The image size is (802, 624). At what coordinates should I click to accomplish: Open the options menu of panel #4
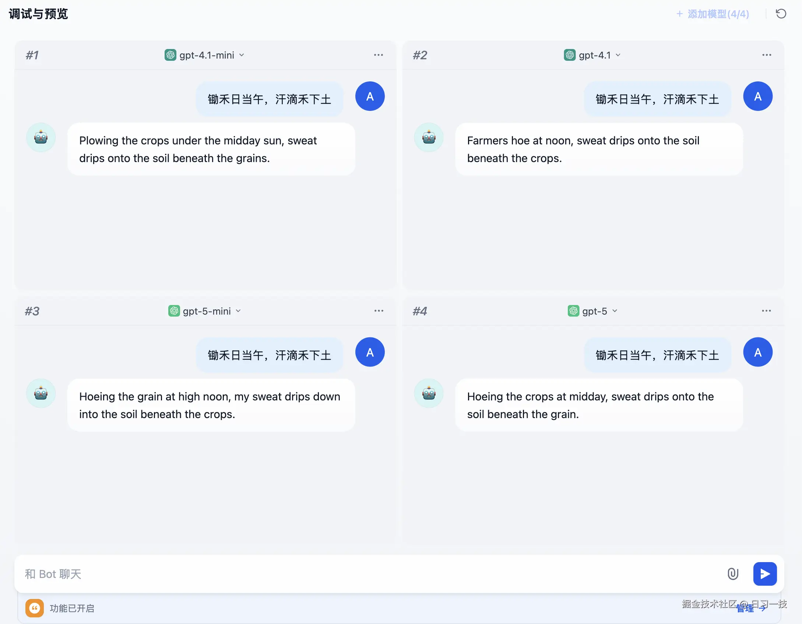pos(766,311)
